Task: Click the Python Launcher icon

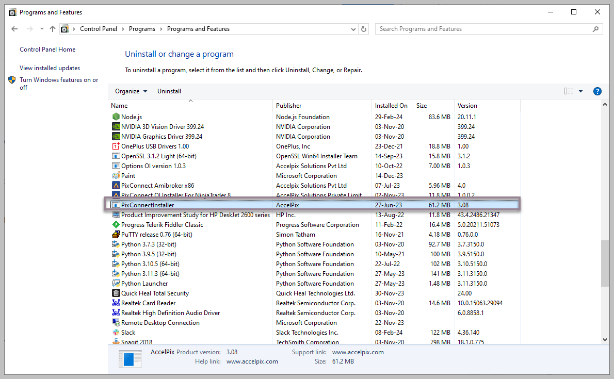Action: tap(116, 283)
